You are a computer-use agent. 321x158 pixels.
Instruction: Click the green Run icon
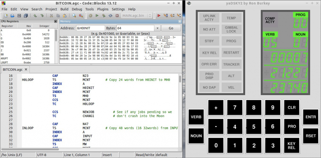click(x=97, y=16)
